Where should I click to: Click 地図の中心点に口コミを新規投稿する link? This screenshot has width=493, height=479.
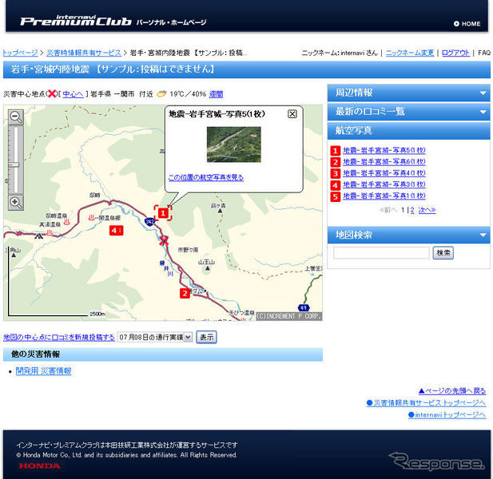(59, 338)
